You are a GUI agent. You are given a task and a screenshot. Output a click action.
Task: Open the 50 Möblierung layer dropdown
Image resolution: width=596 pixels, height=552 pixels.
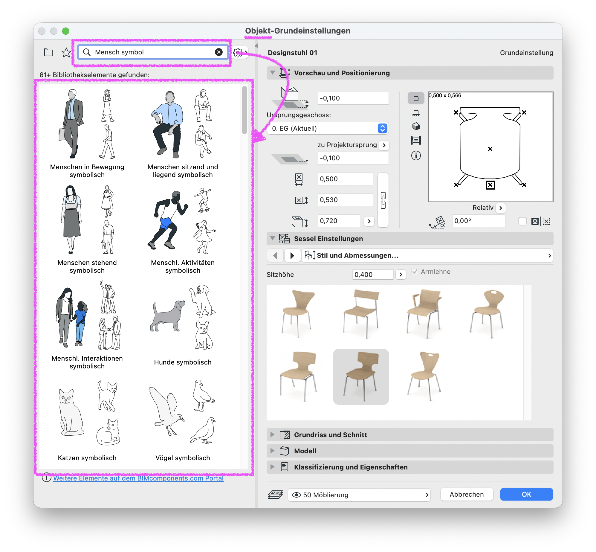coord(359,495)
